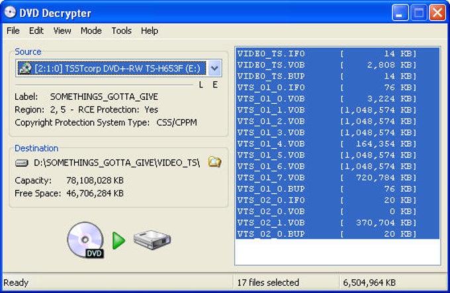Click the L button under source

201,85
